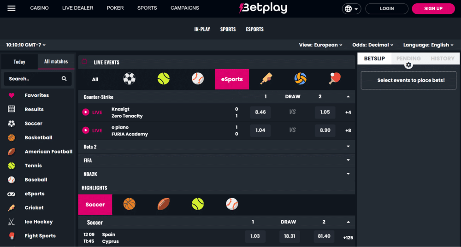Select American football icon in Highlights
461x247 pixels.
click(x=164, y=204)
